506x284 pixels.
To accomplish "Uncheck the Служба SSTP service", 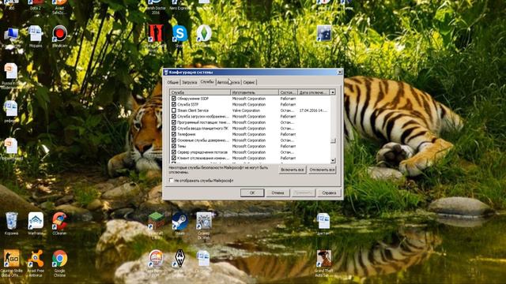I will point(174,104).
